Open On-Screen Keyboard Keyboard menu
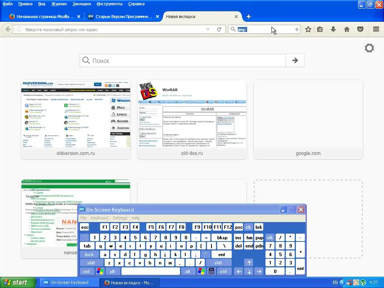384x288 pixels. [99, 218]
